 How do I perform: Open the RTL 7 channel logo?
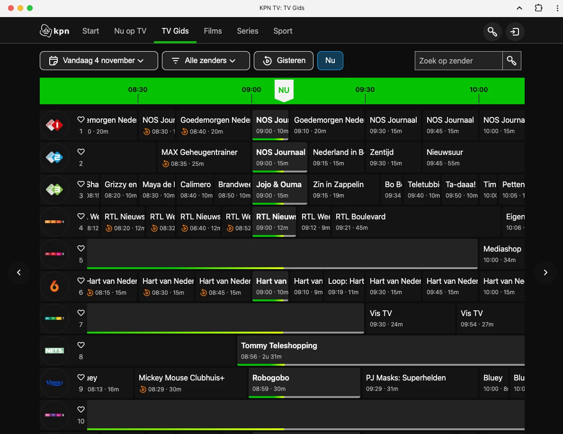click(54, 318)
